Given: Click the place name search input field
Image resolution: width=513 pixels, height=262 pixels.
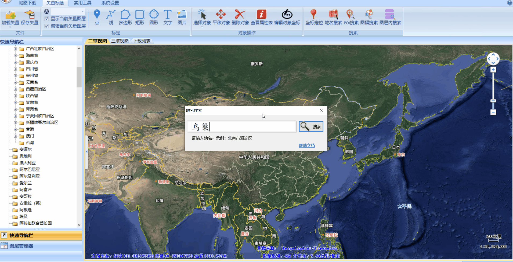Looking at the screenshot, I should click(242, 126).
